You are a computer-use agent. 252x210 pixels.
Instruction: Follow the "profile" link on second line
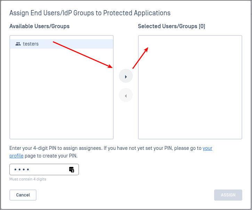(x=16, y=156)
